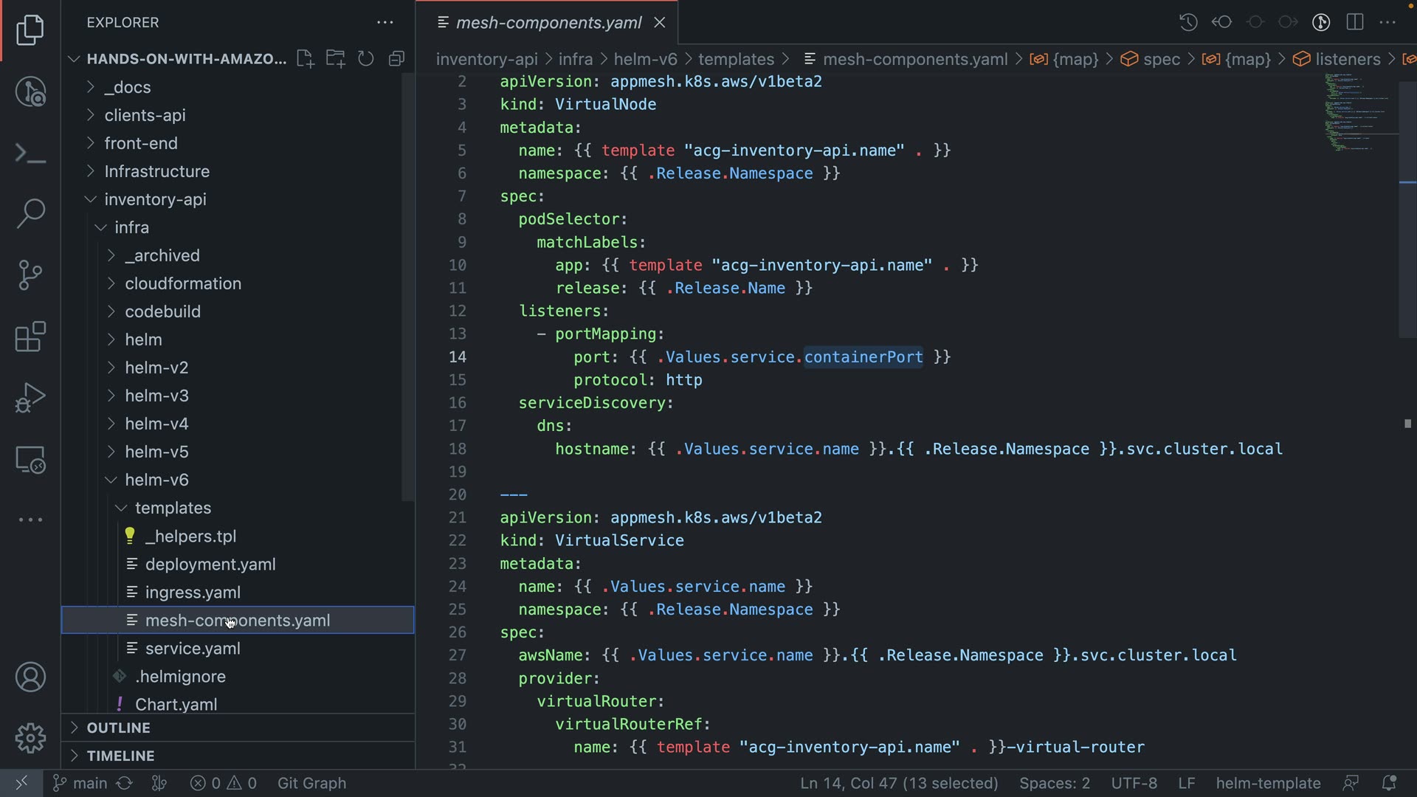Split the editor to the right

(1355, 22)
